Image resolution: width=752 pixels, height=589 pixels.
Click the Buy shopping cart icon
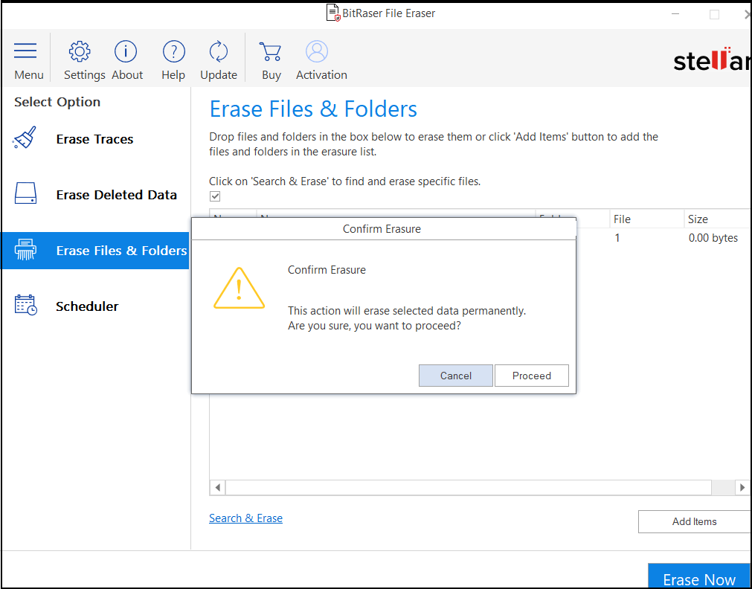click(270, 51)
